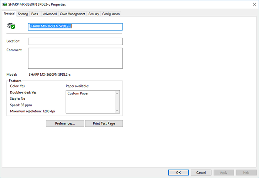Click the printer name input field

click(x=75, y=27)
